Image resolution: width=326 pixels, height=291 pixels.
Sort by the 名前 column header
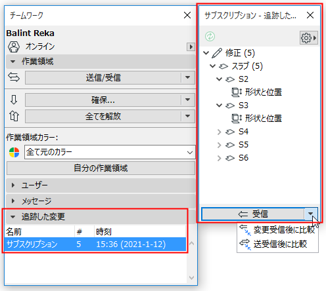(39, 231)
